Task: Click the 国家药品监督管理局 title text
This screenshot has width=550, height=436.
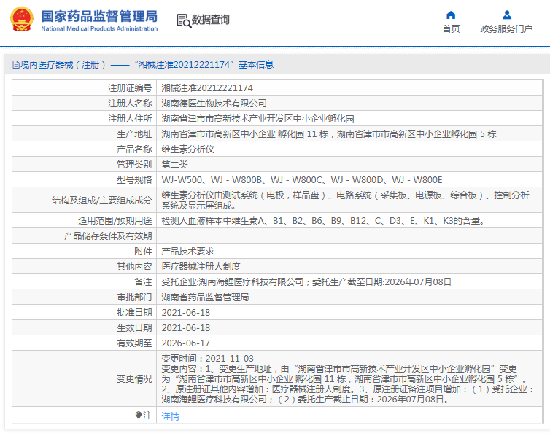Action: [98, 15]
